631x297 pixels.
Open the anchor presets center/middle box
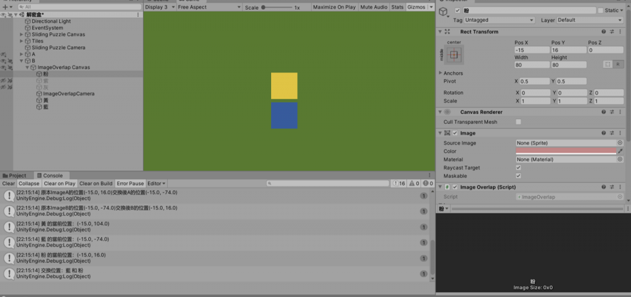point(454,55)
